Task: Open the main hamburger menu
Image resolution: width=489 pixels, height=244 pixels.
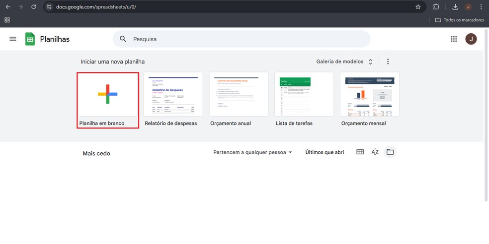Action: [x=13, y=39]
